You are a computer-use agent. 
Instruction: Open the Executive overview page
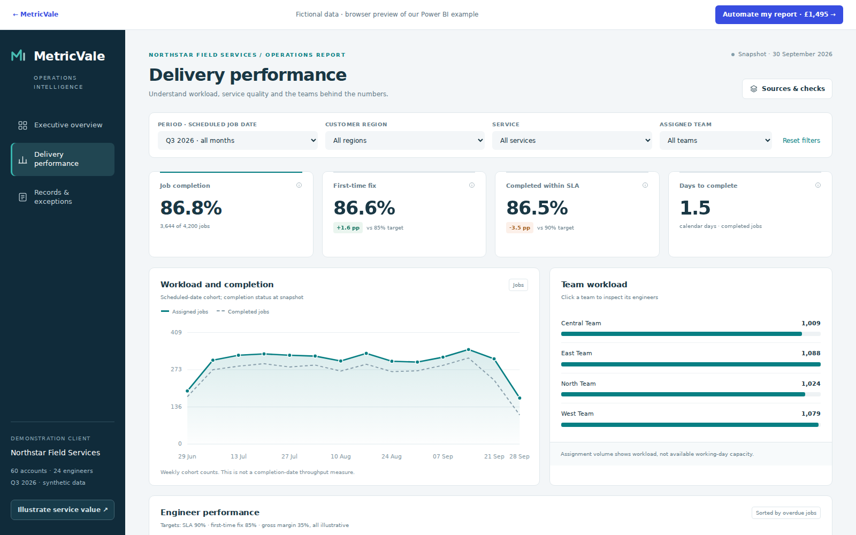click(x=63, y=125)
